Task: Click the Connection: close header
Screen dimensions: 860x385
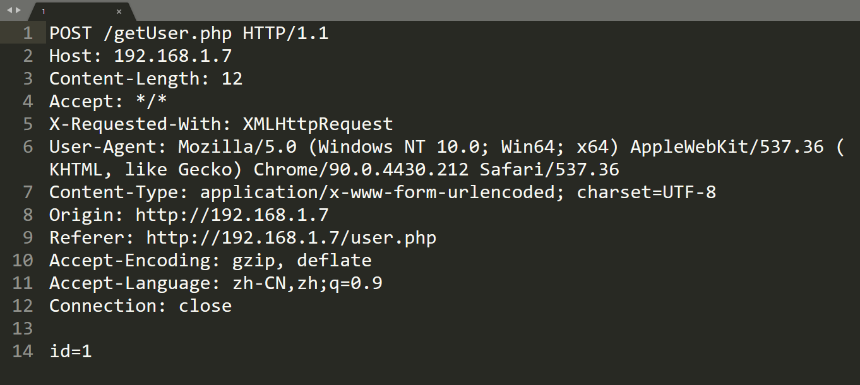Action: 139,305
